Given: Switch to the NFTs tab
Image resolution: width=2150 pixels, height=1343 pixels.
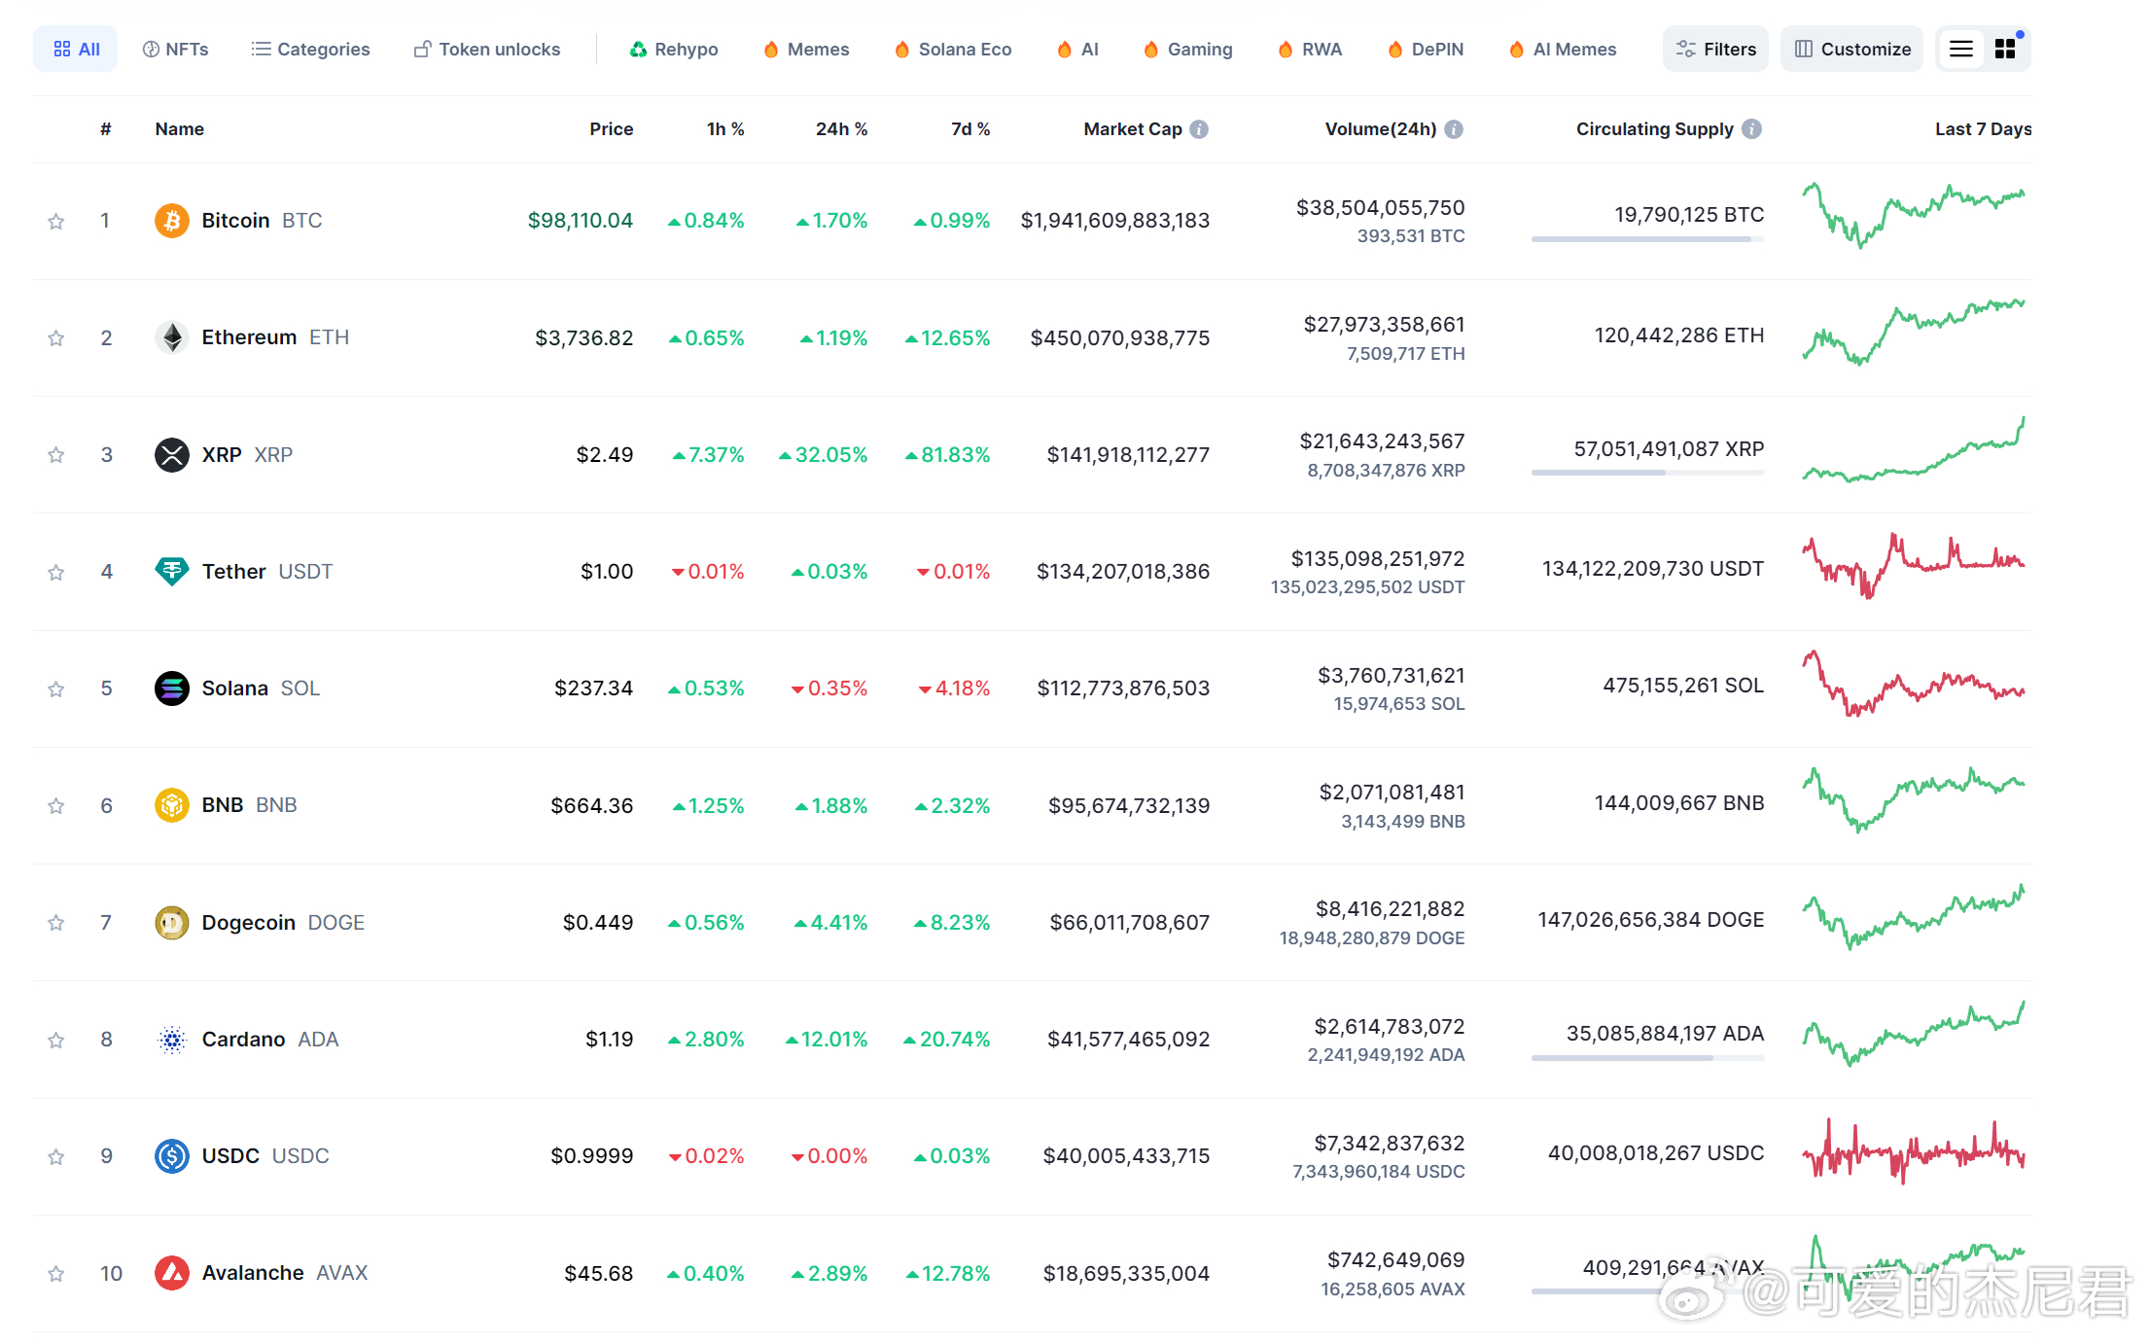Looking at the screenshot, I should coord(176,49).
